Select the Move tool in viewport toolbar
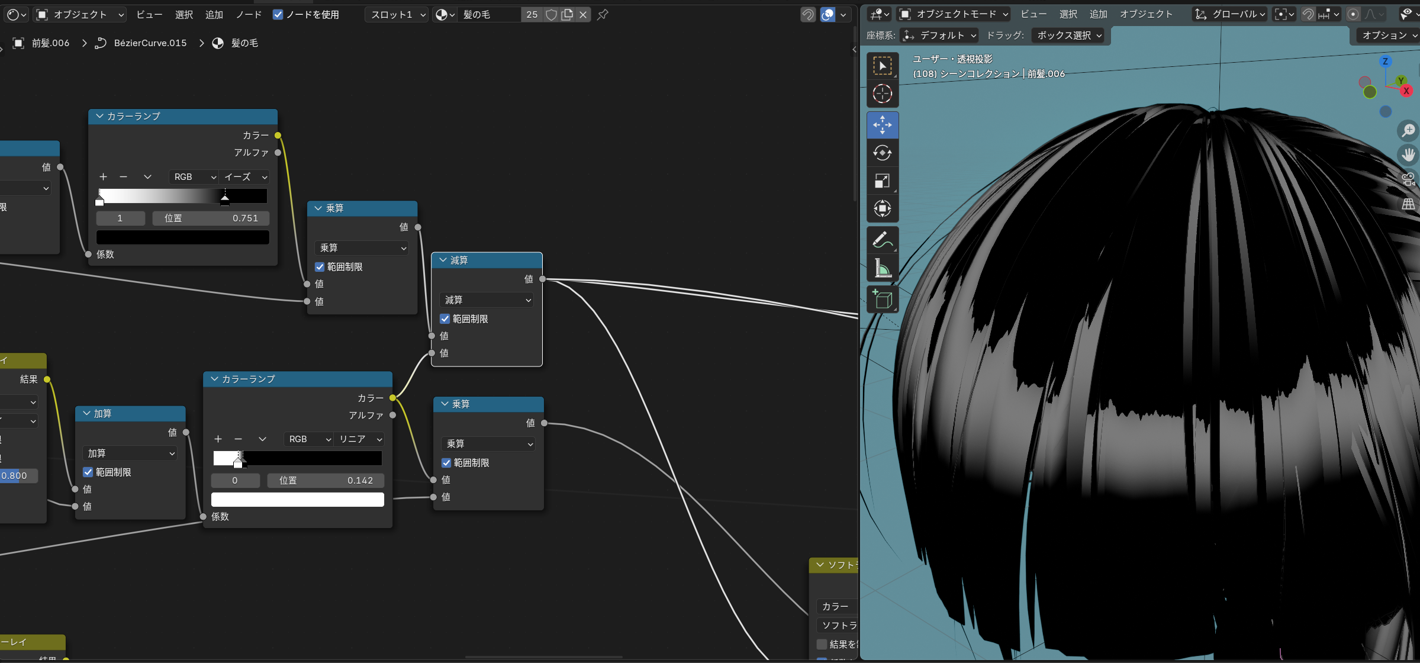Viewport: 1420px width, 663px height. (x=882, y=125)
